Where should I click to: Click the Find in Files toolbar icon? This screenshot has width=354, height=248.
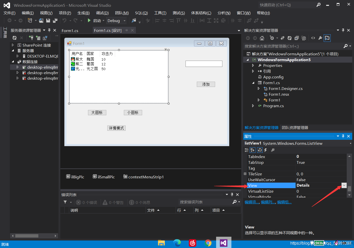[134, 21]
